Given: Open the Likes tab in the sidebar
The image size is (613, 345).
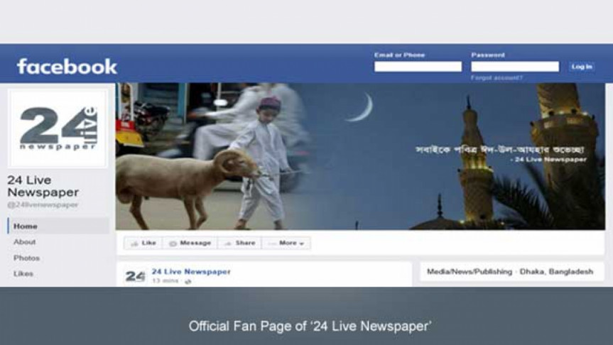Looking at the screenshot, I should 23,273.
